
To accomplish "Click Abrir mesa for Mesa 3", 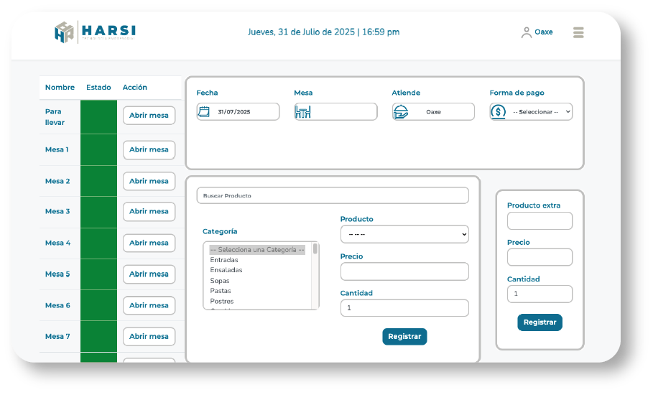I will pos(149,211).
